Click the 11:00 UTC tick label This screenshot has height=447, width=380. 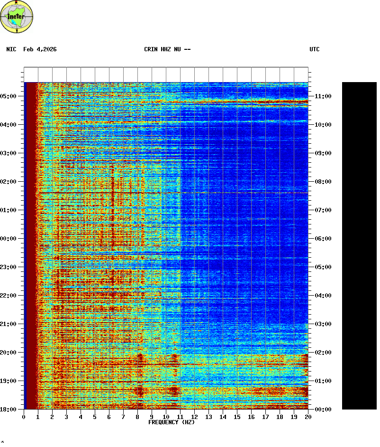coord(323,96)
